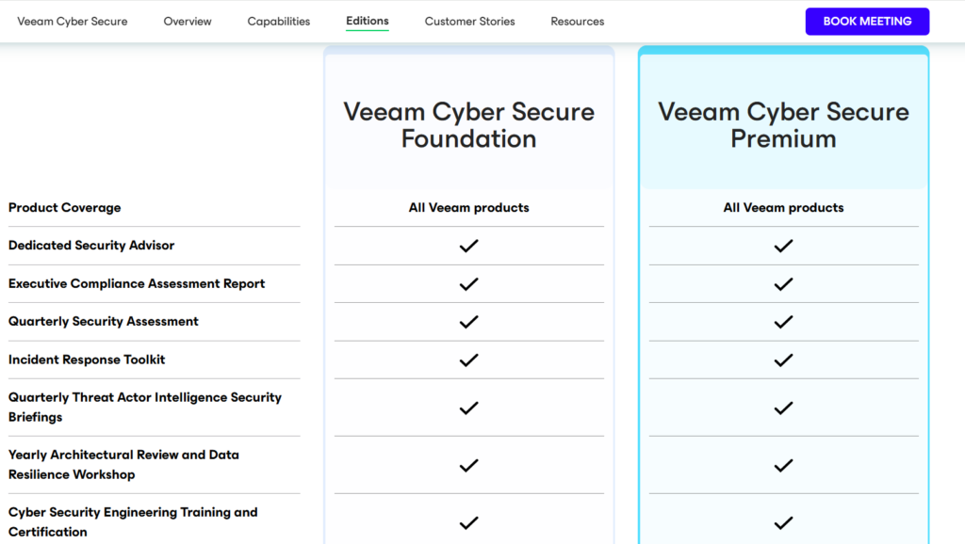The height and width of the screenshot is (544, 965).
Task: Click Premium checkmark for Cyber Security Engineering Training
Action: coord(783,523)
